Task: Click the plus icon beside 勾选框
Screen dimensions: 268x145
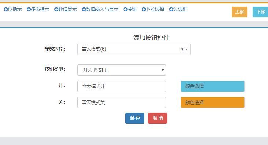Action: pos(171,9)
